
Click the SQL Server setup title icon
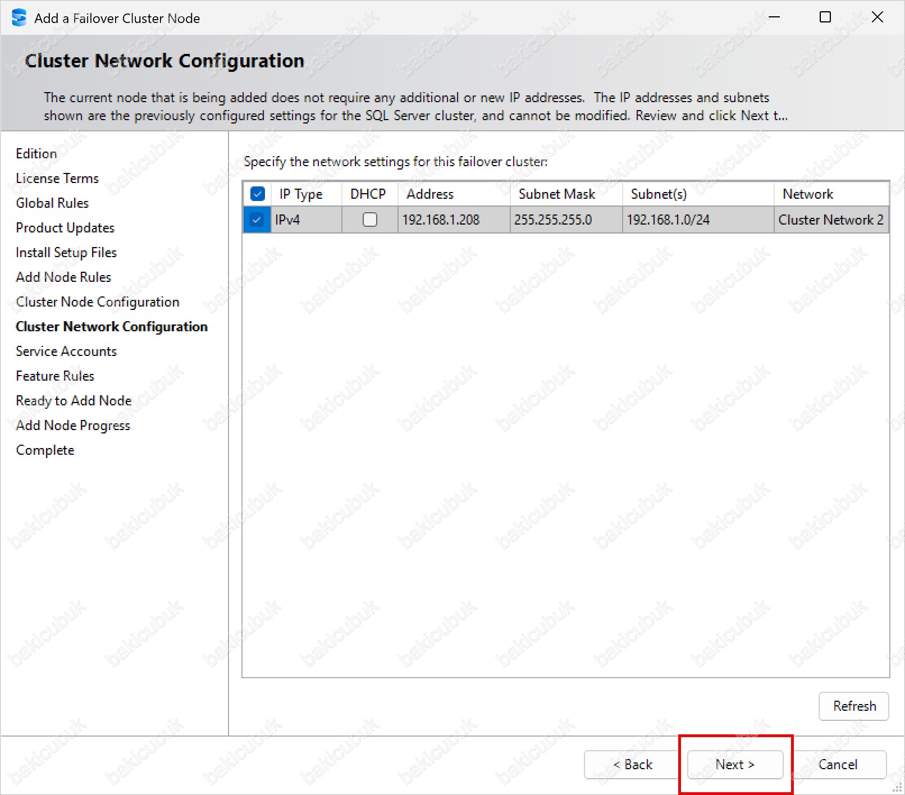pos(19,18)
